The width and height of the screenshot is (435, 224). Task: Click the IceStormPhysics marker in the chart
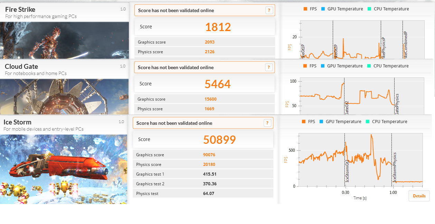pyautogui.click(x=395, y=167)
